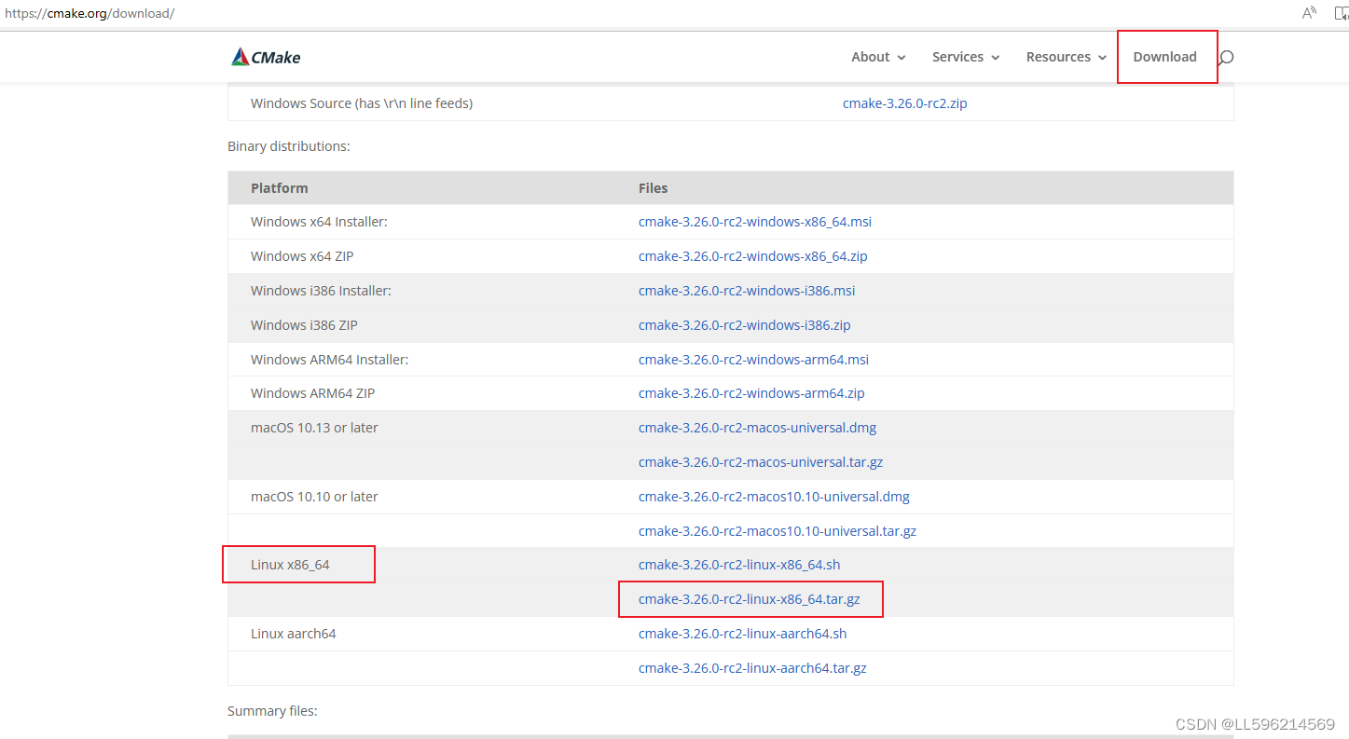This screenshot has width=1349, height=739.
Task: Select the 'macOS 10.10 or later' label
Action: click(314, 497)
